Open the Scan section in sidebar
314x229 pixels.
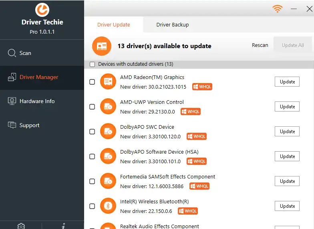click(25, 53)
